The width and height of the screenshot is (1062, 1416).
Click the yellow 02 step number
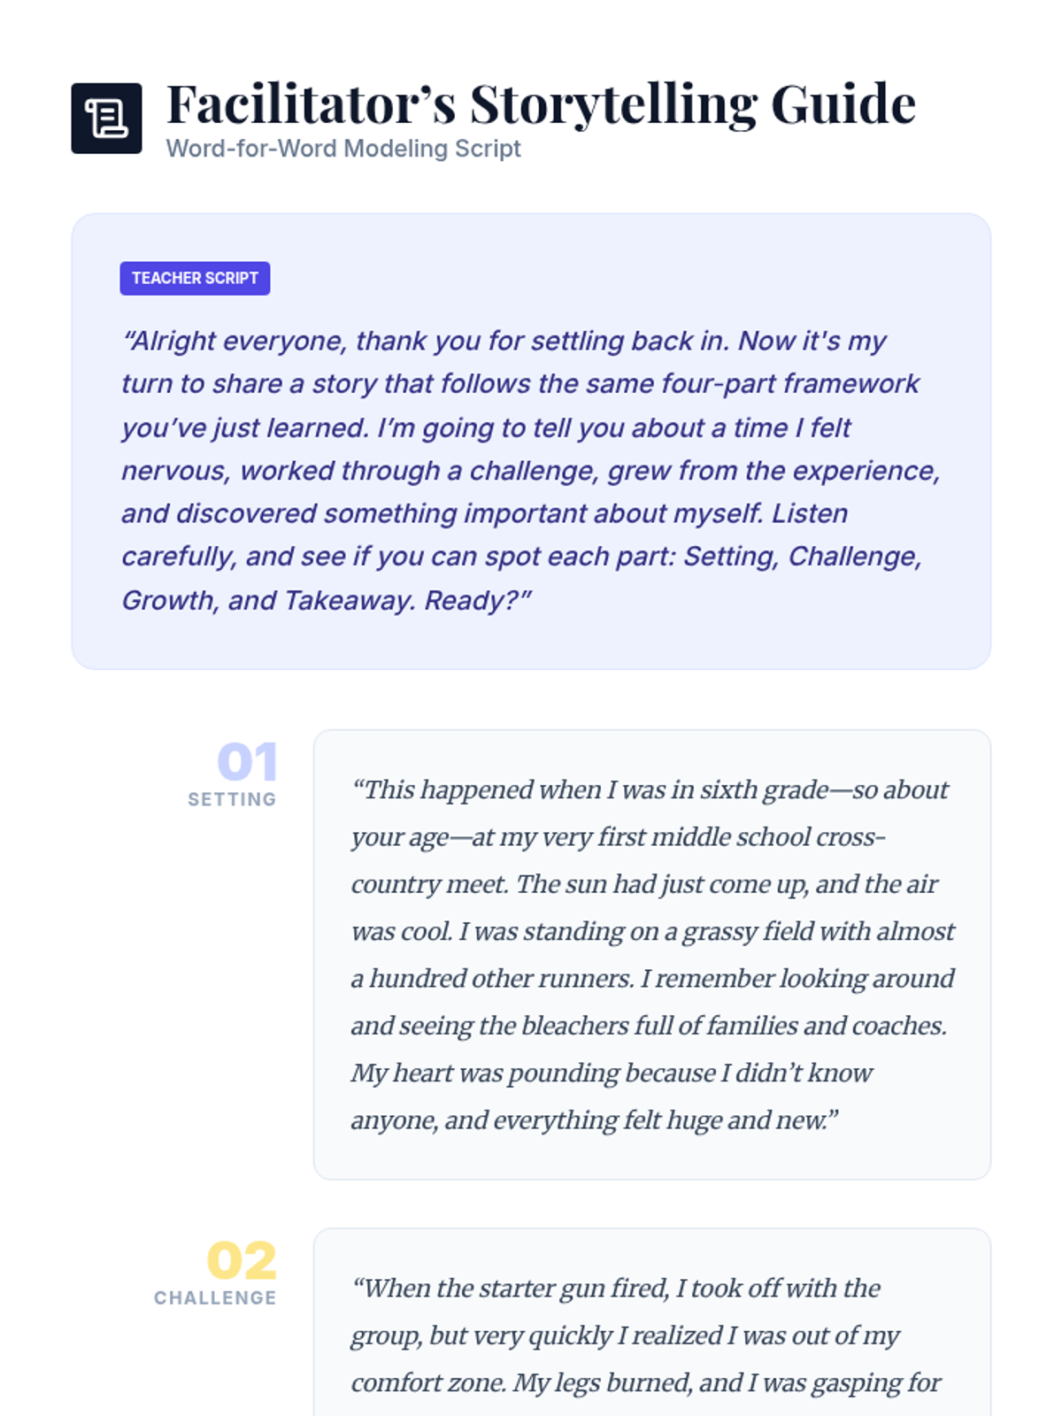(x=242, y=1259)
